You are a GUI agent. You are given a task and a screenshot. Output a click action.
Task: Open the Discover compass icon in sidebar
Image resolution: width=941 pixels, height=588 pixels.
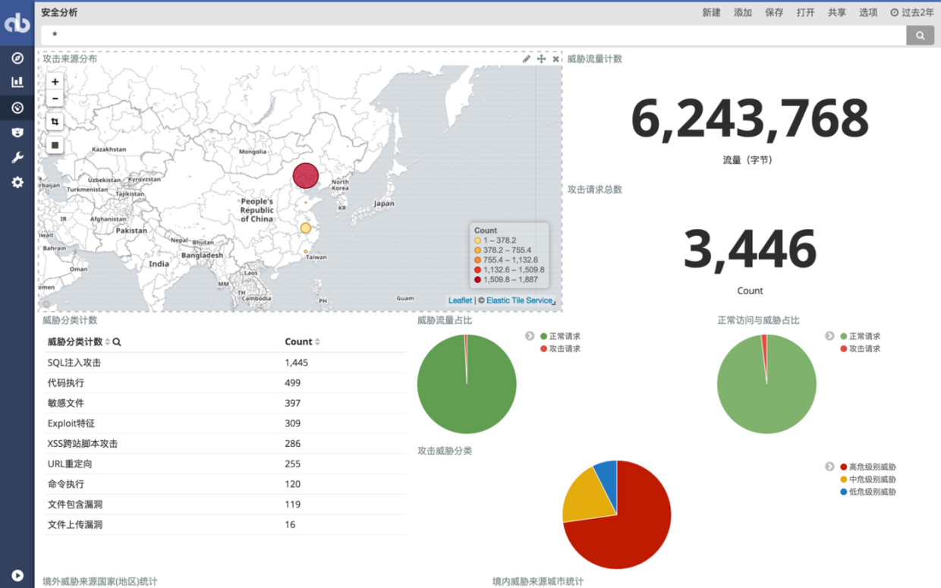pos(17,58)
